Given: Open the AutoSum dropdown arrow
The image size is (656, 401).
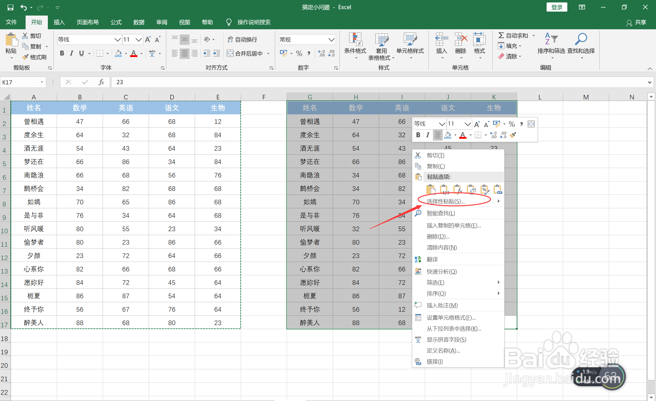Looking at the screenshot, I should 534,36.
